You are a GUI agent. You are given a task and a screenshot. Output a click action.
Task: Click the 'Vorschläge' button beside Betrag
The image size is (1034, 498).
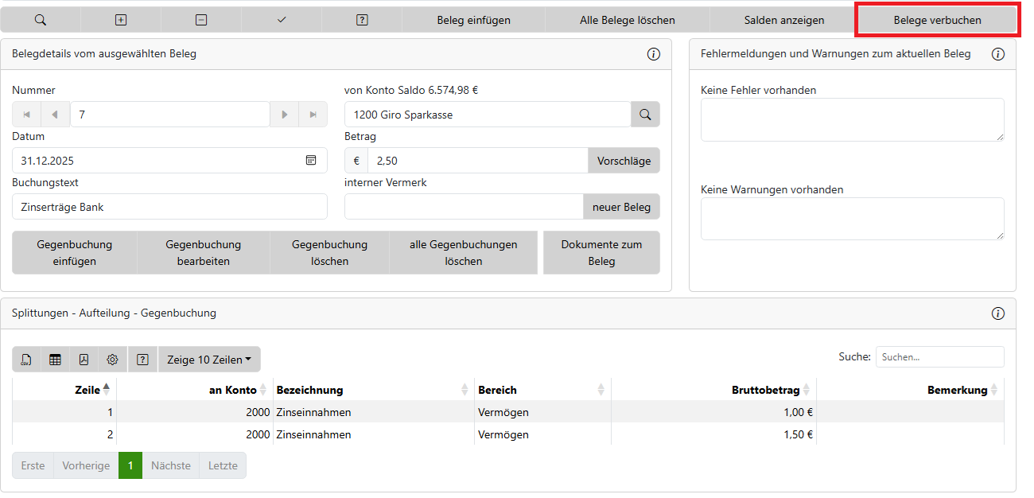click(624, 161)
